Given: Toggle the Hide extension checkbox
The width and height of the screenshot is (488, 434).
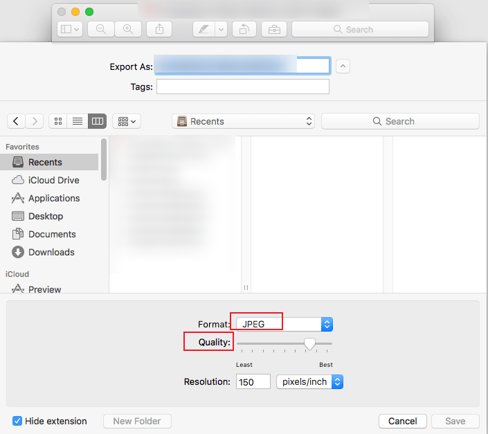Looking at the screenshot, I should point(17,421).
